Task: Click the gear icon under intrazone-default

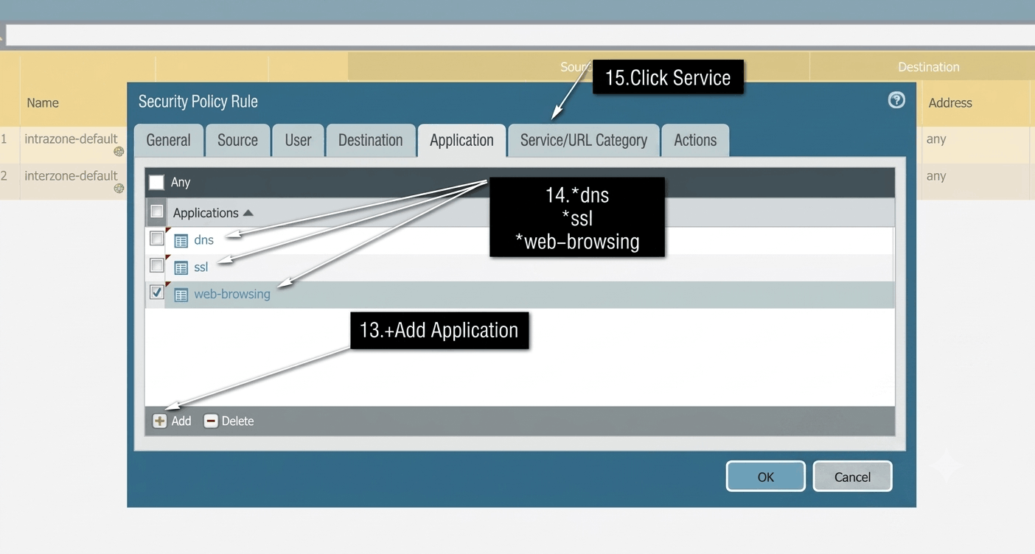Action: (x=119, y=152)
